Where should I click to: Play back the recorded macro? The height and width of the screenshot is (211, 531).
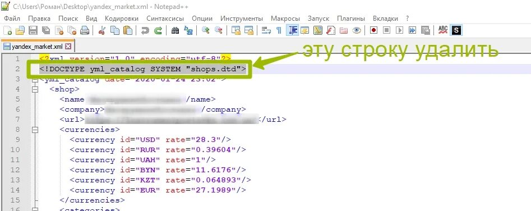(x=400, y=30)
